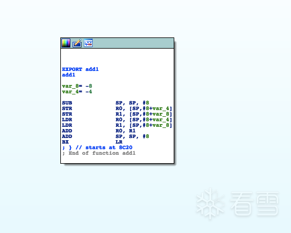
Task: Click the second LDR instruction mnemonic
Action: (x=67, y=125)
